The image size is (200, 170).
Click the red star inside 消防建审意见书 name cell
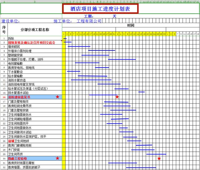57,97
